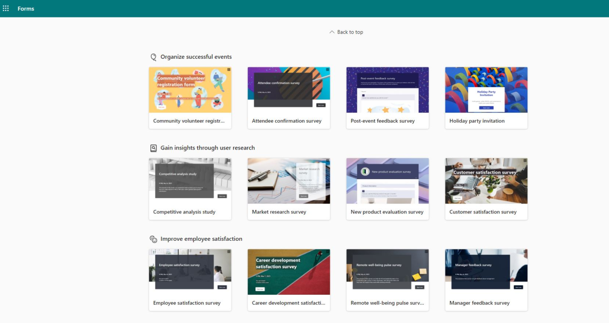
Task: Choose the Manager feedback survey template
Action: (486, 272)
